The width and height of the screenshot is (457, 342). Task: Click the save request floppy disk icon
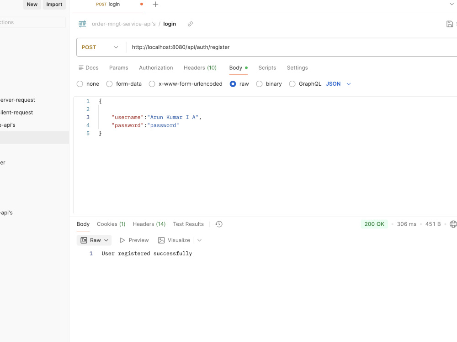(x=449, y=24)
